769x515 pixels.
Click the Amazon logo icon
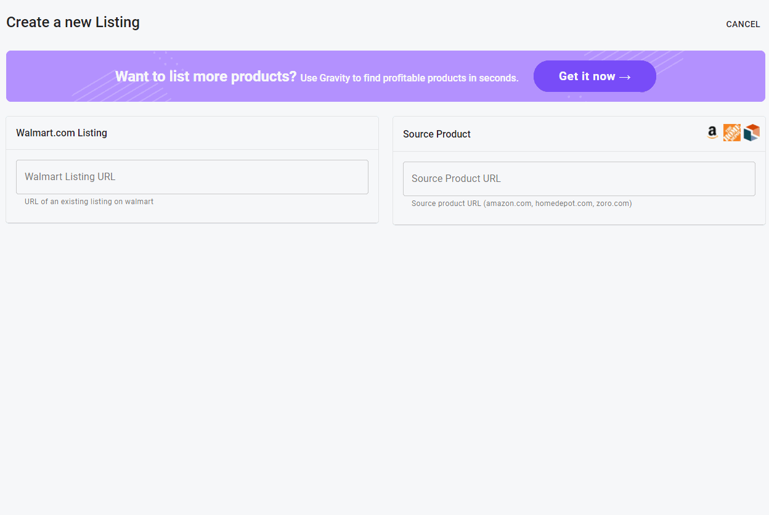pyautogui.click(x=712, y=133)
